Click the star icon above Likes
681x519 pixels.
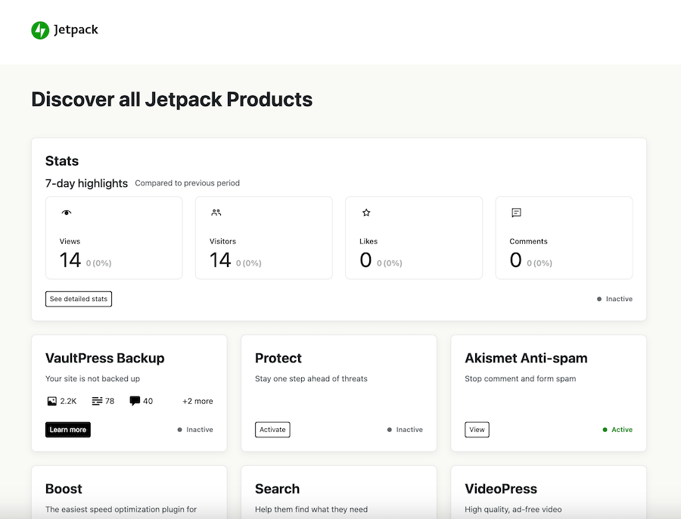pyautogui.click(x=366, y=213)
